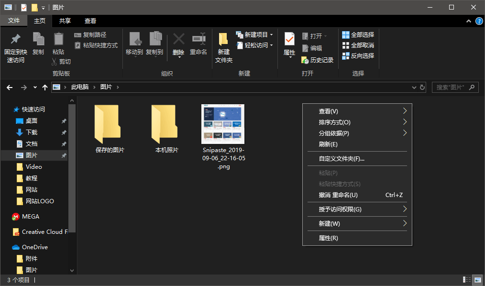Click the 粘贴 paste icon

coord(58,40)
